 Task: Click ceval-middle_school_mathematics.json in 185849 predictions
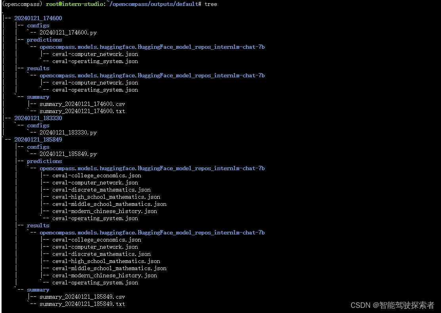(x=109, y=204)
